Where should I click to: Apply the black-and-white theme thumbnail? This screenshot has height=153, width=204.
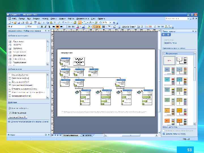(182, 61)
